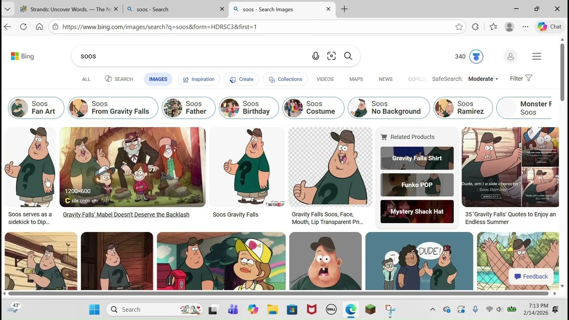Open File Explorer from taskbar
The image size is (569, 320).
pyautogui.click(x=272, y=309)
